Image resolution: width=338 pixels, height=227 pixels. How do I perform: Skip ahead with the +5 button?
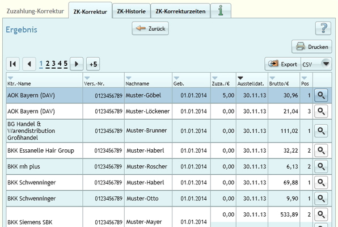coord(93,64)
